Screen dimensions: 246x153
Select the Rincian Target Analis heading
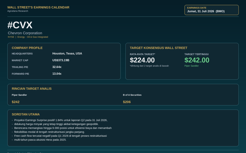tap(31, 89)
